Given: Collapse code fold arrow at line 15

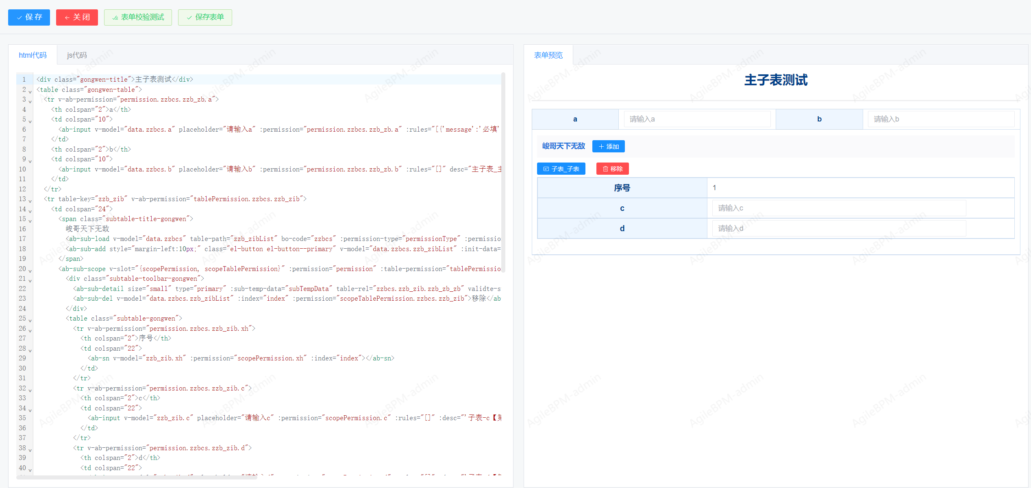Looking at the screenshot, I should (30, 221).
